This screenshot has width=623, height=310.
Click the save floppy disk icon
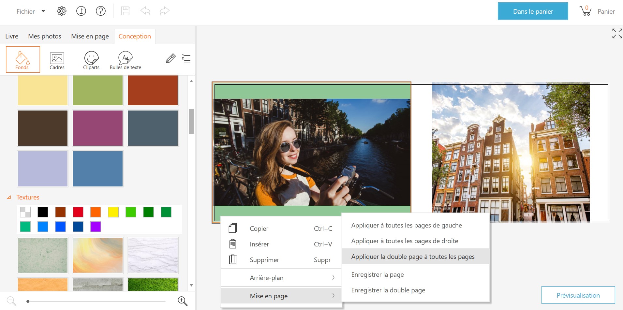coord(126,11)
